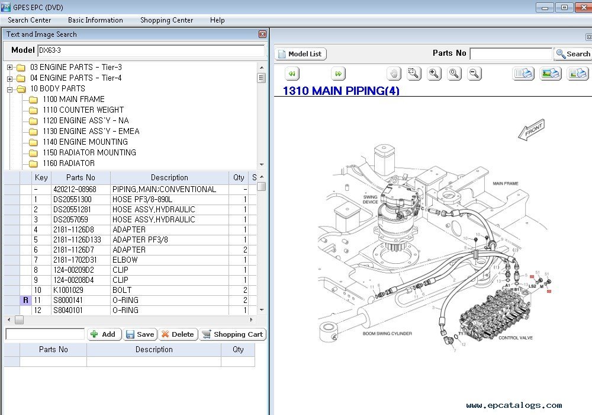Screen dimensions: 592x415
Task: Add the part to the Shopping Cart
Action: (233, 334)
